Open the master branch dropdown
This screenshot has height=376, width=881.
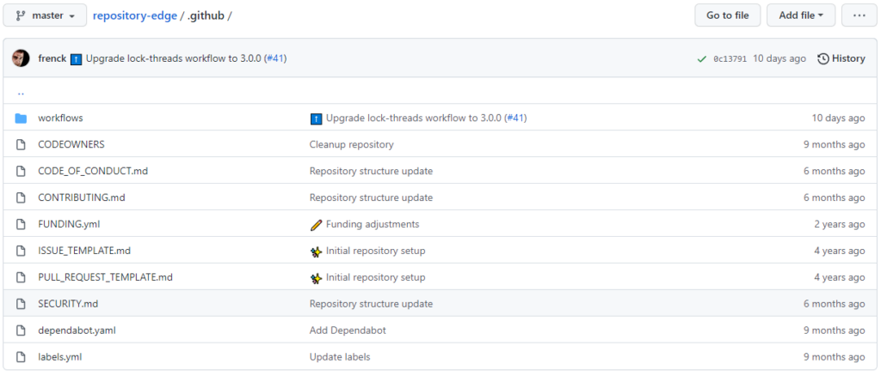pyautogui.click(x=45, y=15)
